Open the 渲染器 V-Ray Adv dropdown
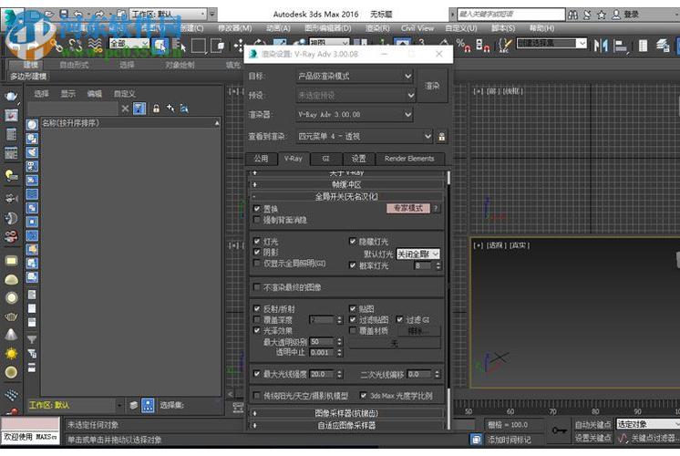680x456 pixels. [x=355, y=115]
